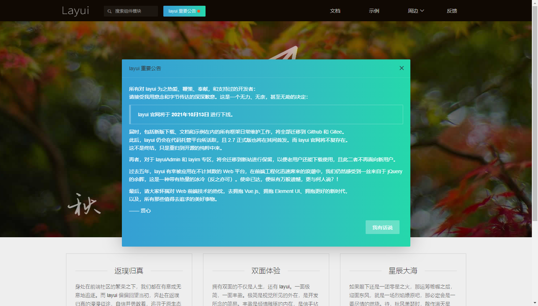
Task: Click the 反馈 navigation item
Action: [451, 11]
